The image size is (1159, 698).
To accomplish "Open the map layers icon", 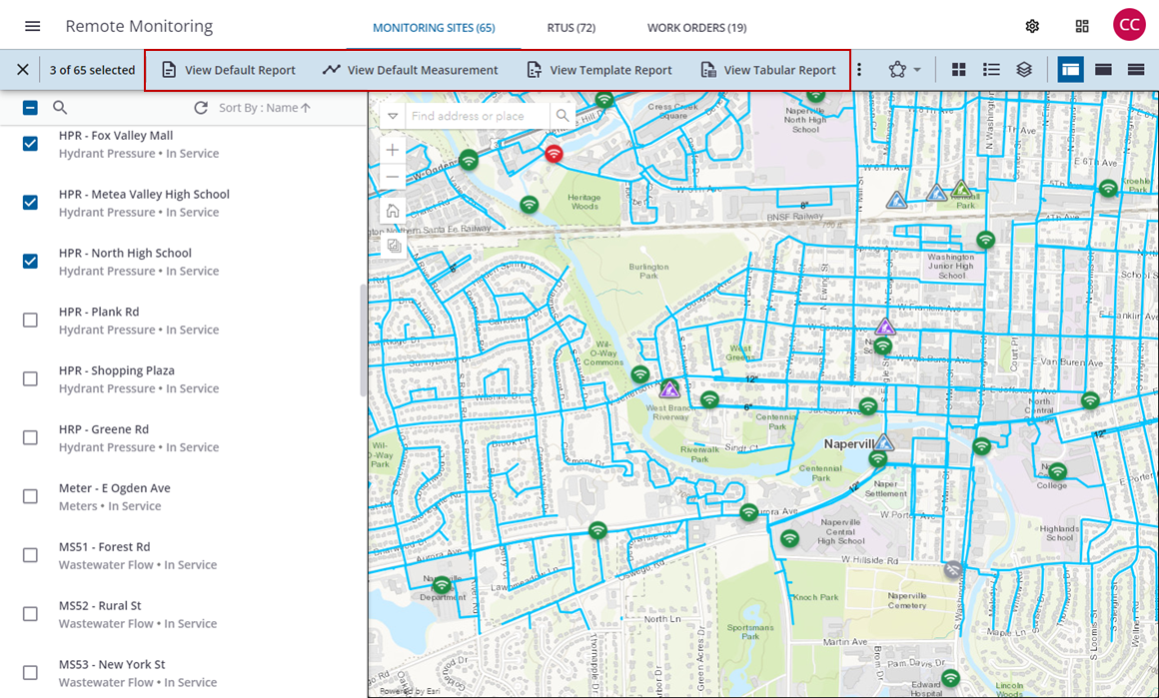I will pos(1024,70).
